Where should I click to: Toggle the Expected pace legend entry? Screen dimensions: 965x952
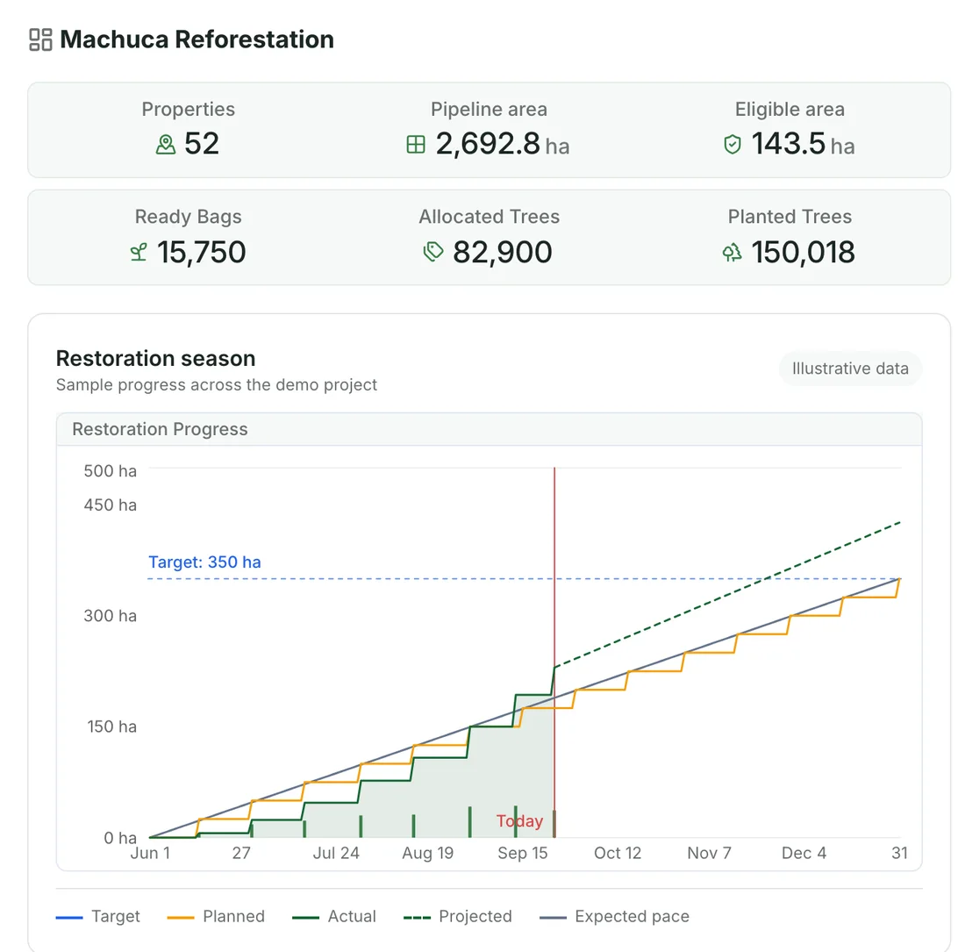tap(614, 916)
